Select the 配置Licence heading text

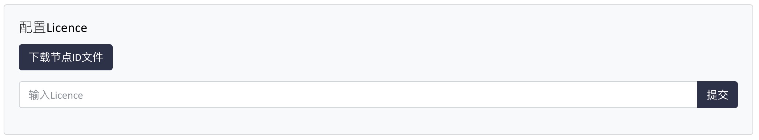[x=53, y=28]
